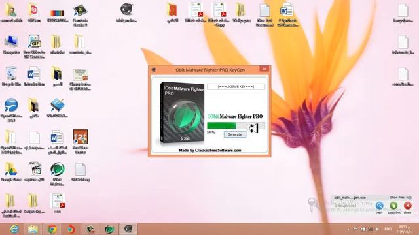The width and height of the screenshot is (419, 235).
Task: Click the blue View magnifier in upload popup
Action: 379,206
